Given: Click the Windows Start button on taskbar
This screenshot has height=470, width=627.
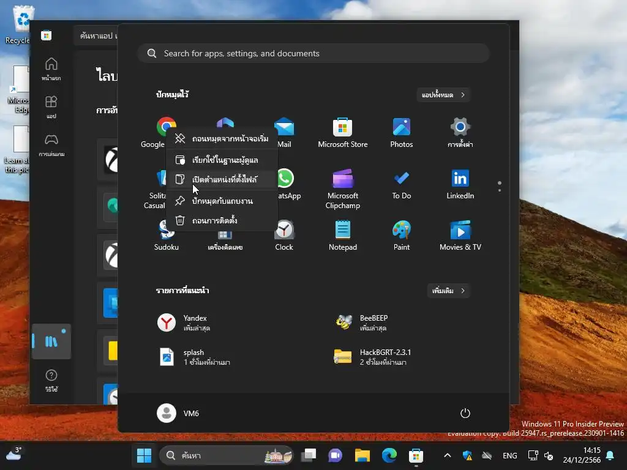Looking at the screenshot, I should coord(144,455).
